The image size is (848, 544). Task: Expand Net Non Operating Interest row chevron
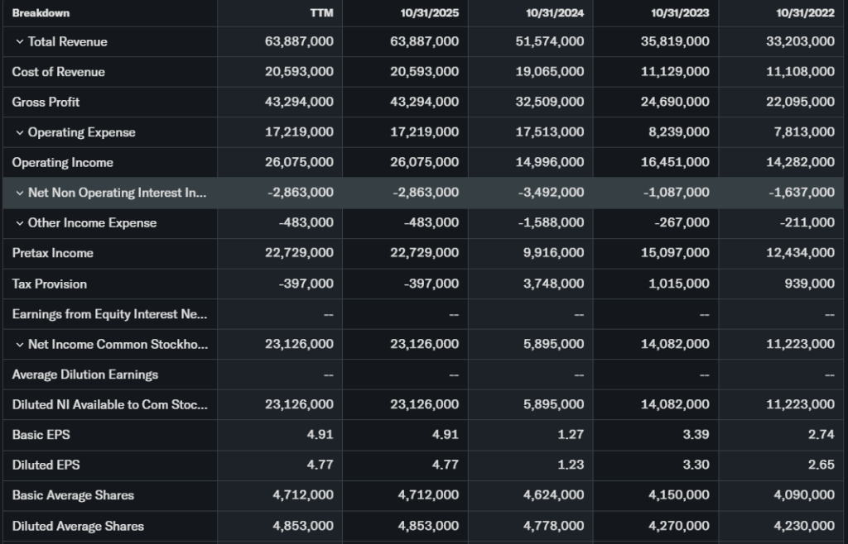[19, 193]
